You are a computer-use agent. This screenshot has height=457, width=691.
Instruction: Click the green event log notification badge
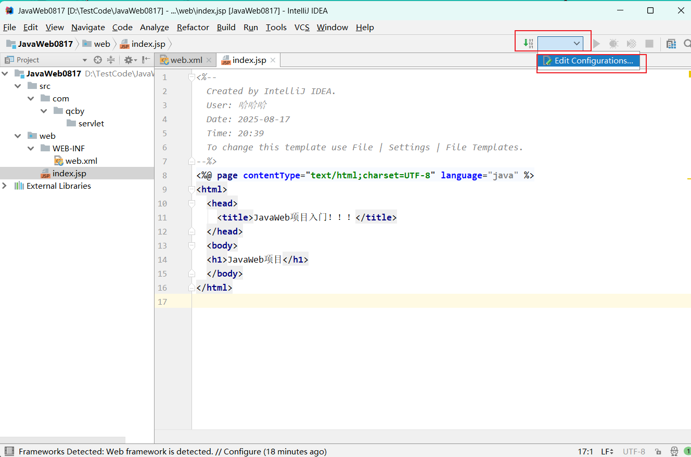click(687, 451)
